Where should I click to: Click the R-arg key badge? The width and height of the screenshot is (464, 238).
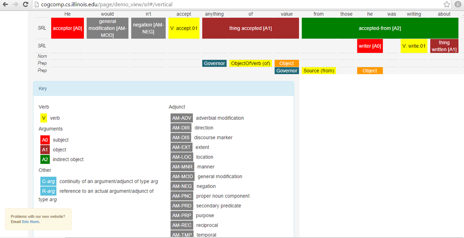[48, 191]
